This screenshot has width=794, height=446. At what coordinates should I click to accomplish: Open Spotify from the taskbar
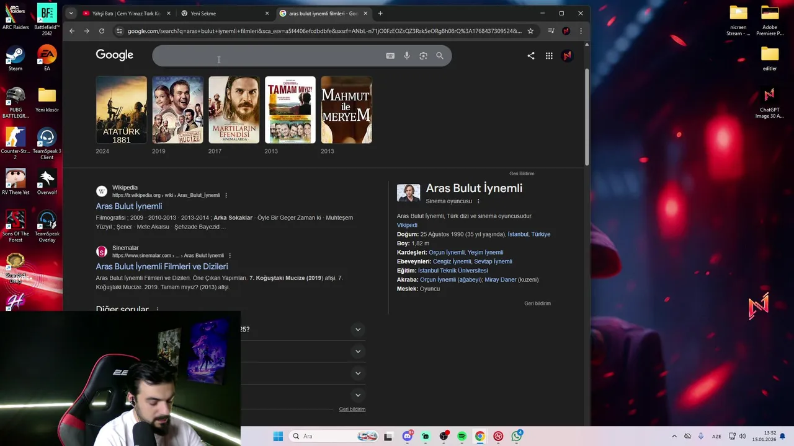click(x=462, y=436)
